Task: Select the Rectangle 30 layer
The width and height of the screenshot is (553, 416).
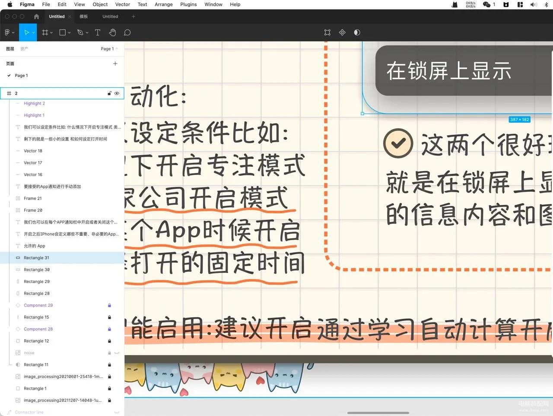Action: [x=37, y=270]
